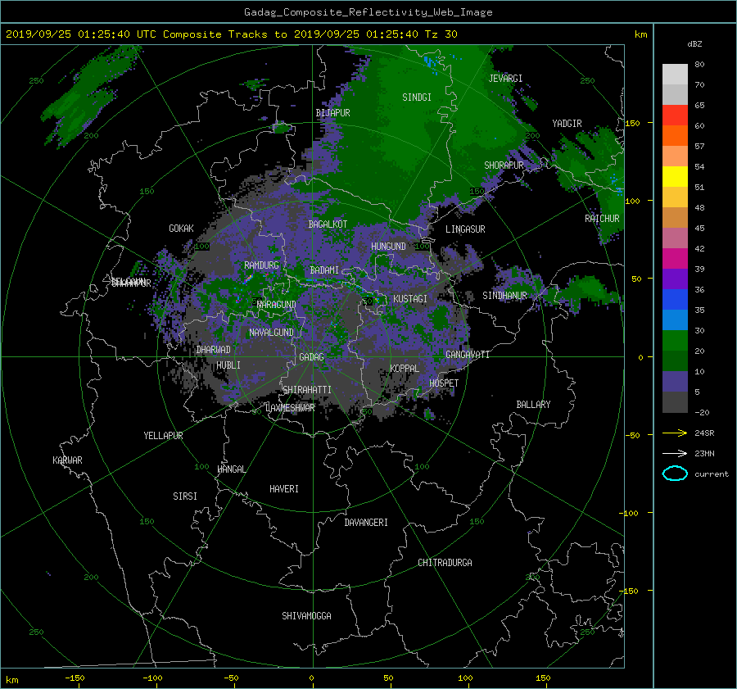Viewport: 737px width, 689px height.
Task: Click the 80 dBZ scale value
Action: click(x=699, y=65)
